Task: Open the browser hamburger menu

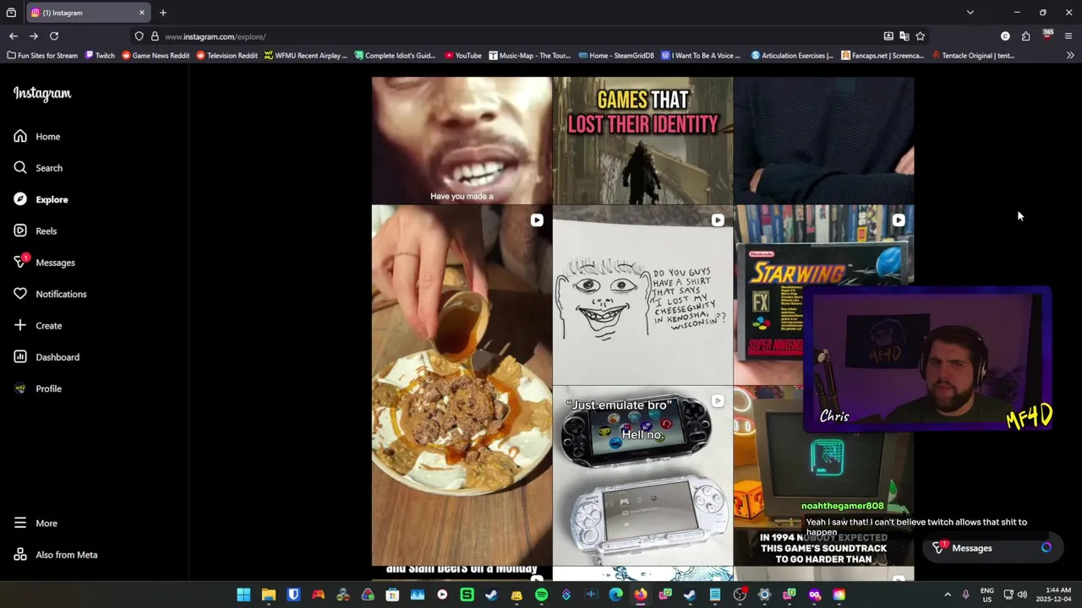Action: click(x=1068, y=36)
